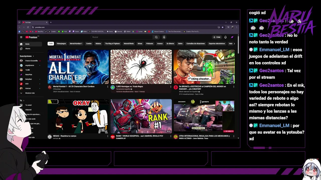321x180 pixels.
Task: Open Toniki subscription
Action: pos(31,70)
